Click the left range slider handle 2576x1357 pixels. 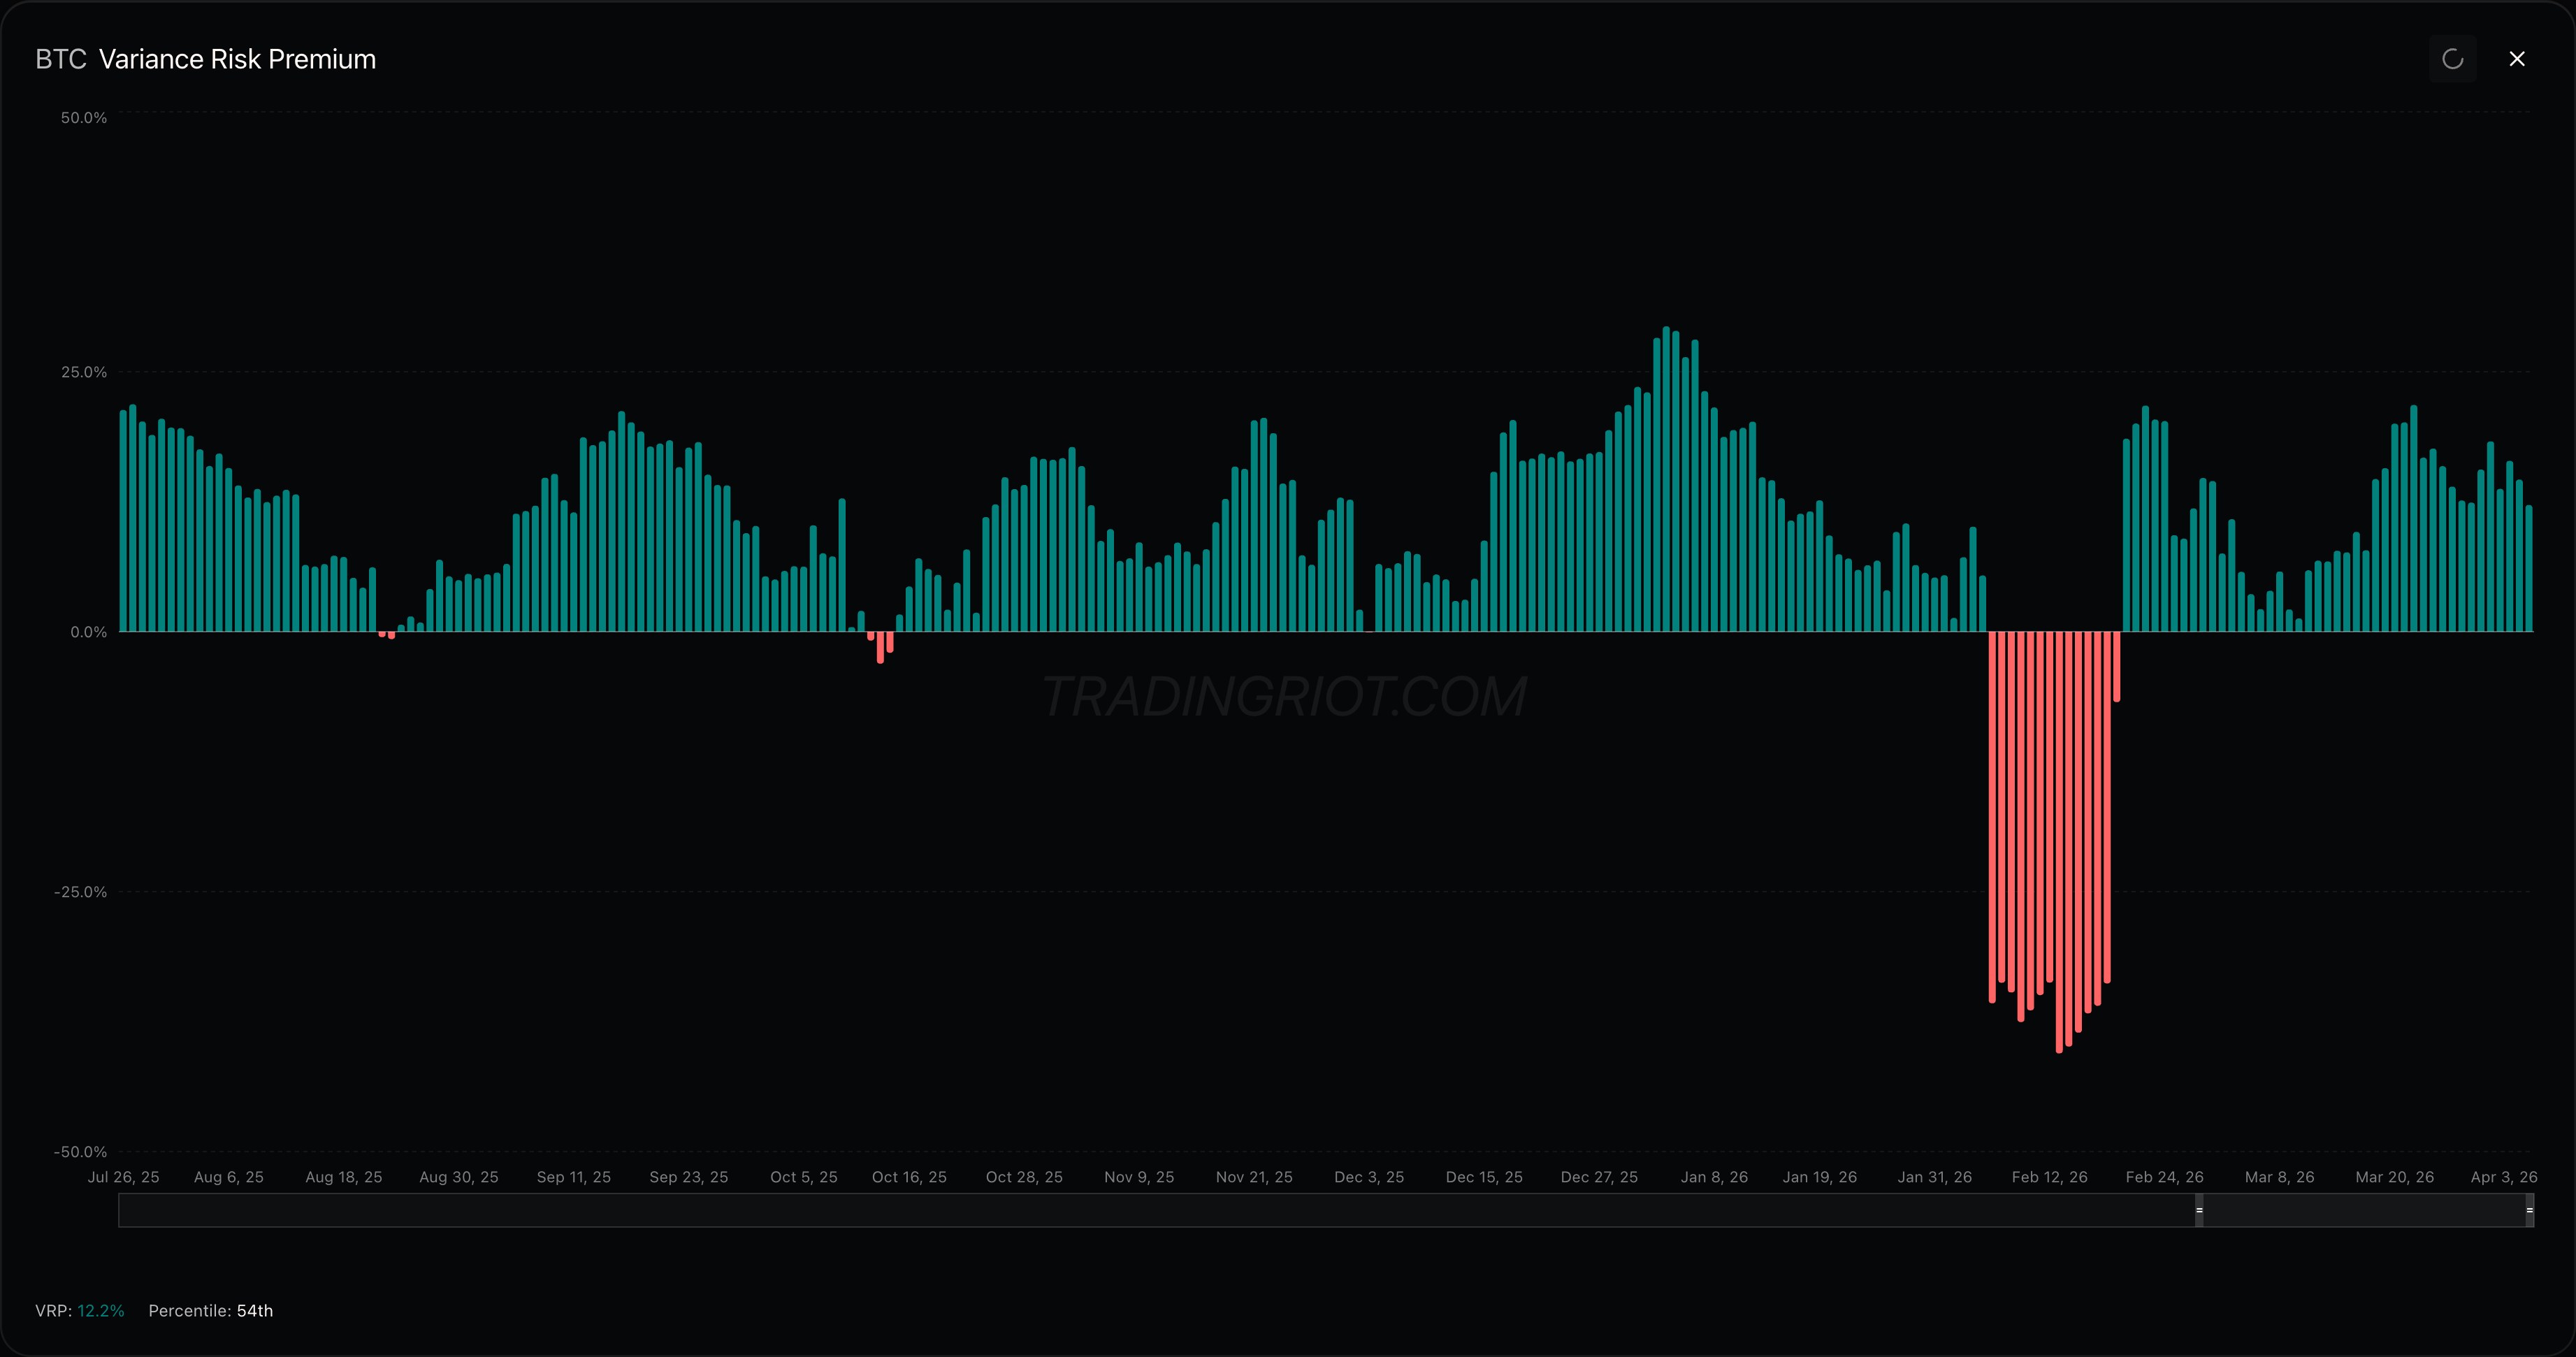tap(2199, 1210)
